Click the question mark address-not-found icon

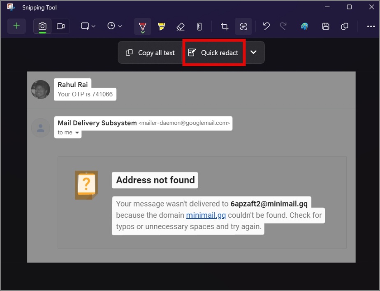pyautogui.click(x=86, y=185)
